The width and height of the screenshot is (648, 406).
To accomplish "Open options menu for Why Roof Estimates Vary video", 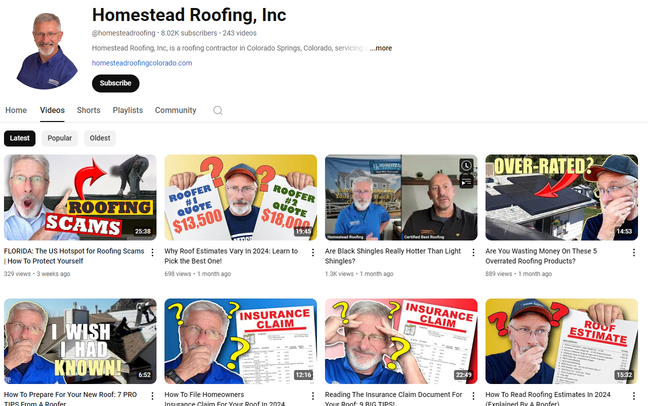I will coord(313,252).
